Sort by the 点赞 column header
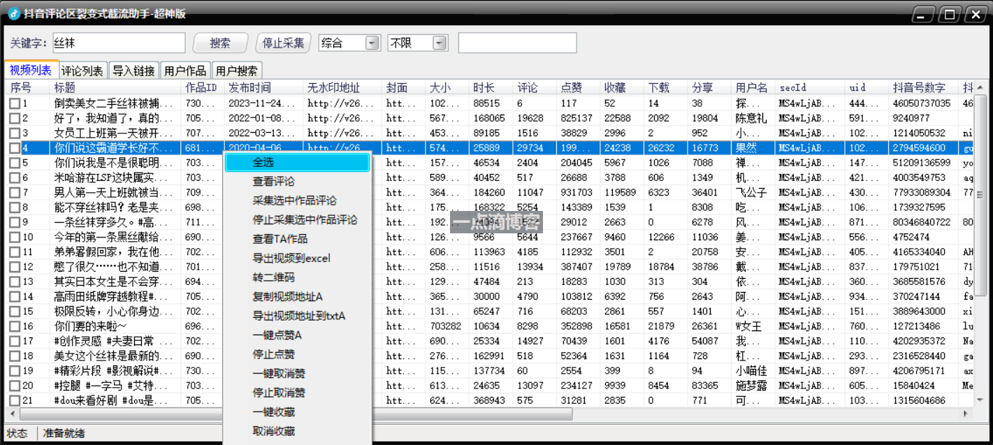The image size is (993, 445). coord(579,88)
